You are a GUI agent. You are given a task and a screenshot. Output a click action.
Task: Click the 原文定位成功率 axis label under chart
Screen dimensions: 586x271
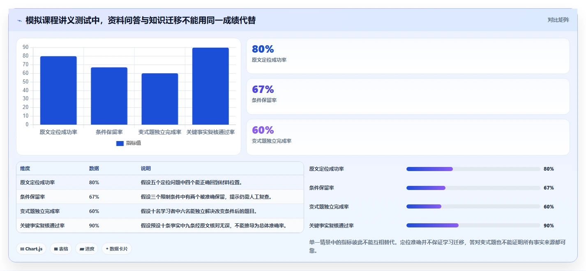click(x=58, y=132)
